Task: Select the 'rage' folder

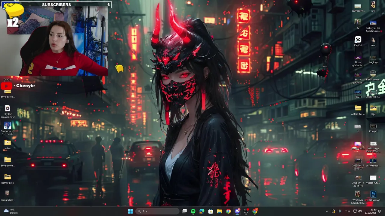Action: tap(373, 110)
